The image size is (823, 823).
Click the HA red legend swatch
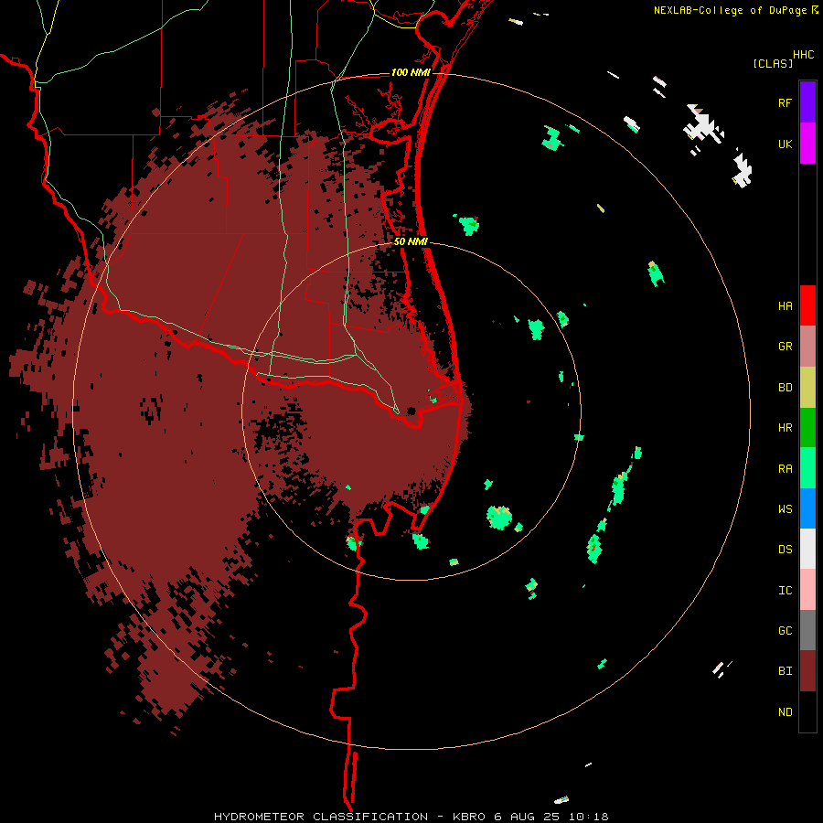807,305
